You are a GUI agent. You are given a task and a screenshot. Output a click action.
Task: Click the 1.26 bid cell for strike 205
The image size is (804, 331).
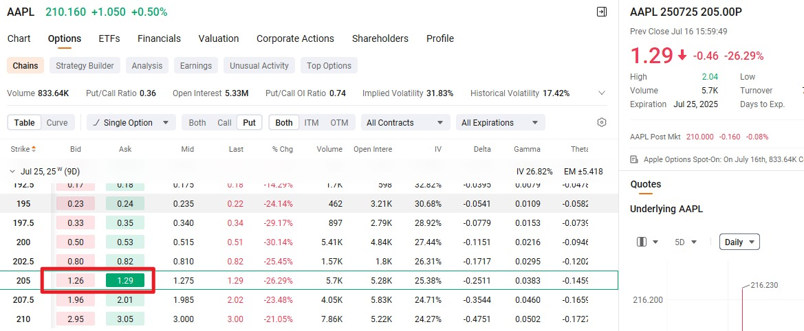(x=76, y=280)
